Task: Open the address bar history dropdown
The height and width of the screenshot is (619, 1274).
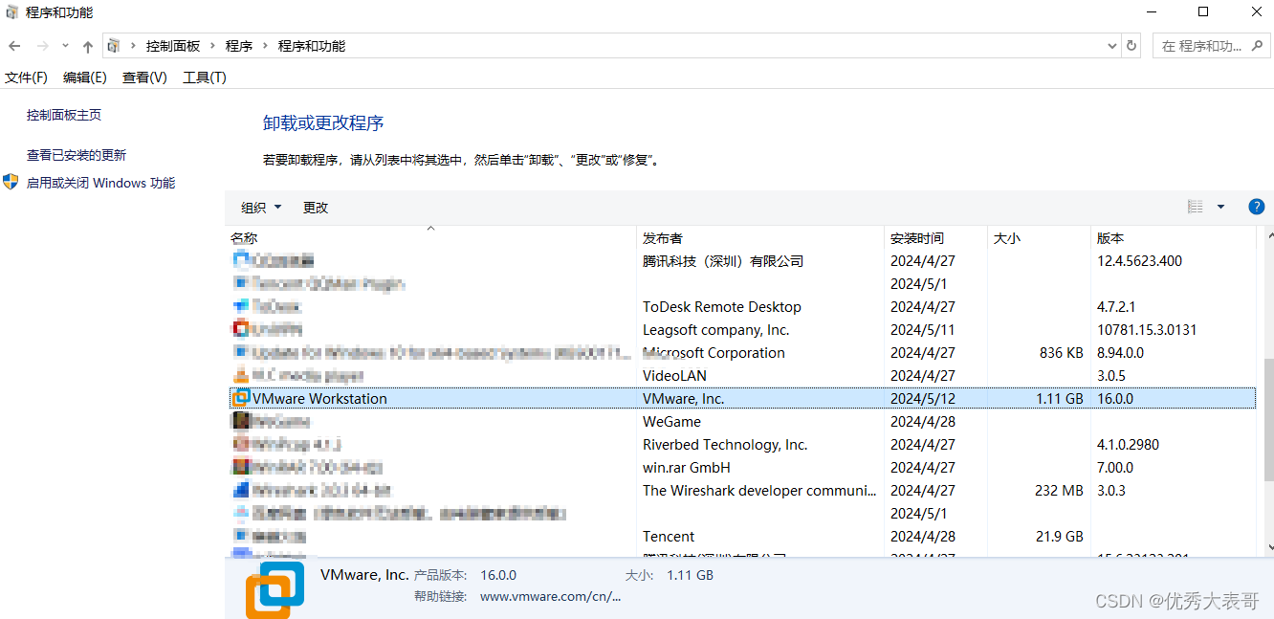Action: 1112,45
